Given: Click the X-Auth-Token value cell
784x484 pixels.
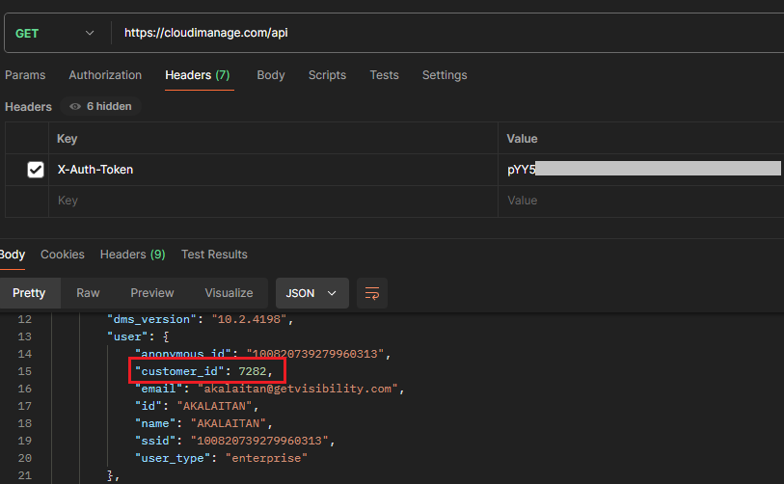Looking at the screenshot, I should coord(641,170).
